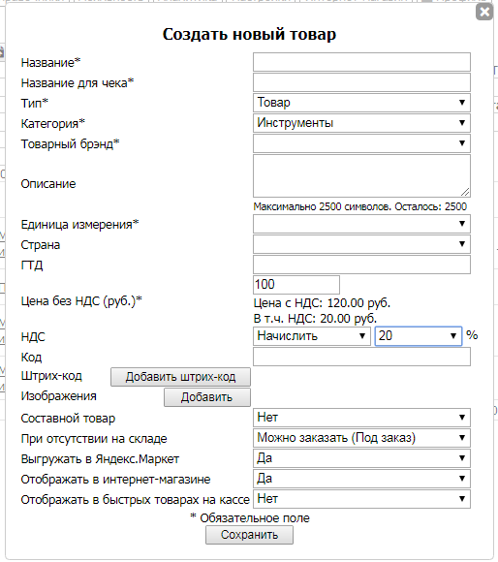
Task: Focus the Название для чека field
Action: (x=361, y=82)
